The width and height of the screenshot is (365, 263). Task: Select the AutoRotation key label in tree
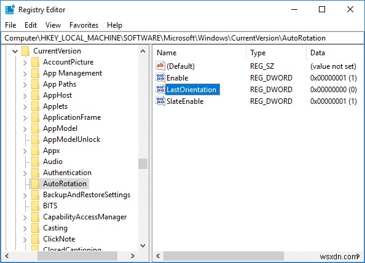tap(65, 184)
